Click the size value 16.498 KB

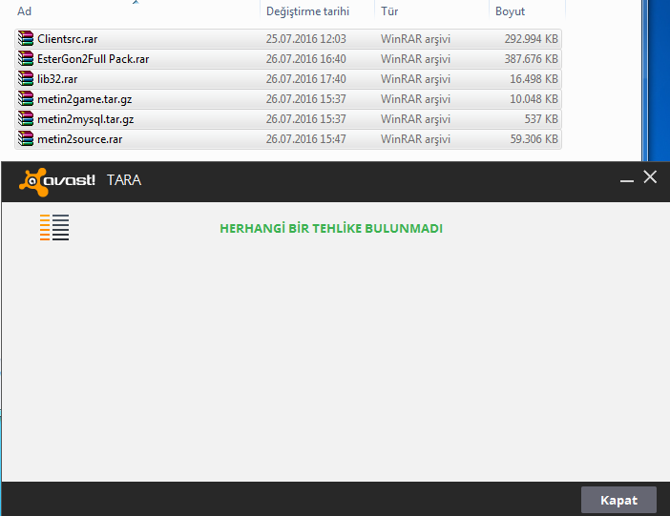pyautogui.click(x=534, y=79)
